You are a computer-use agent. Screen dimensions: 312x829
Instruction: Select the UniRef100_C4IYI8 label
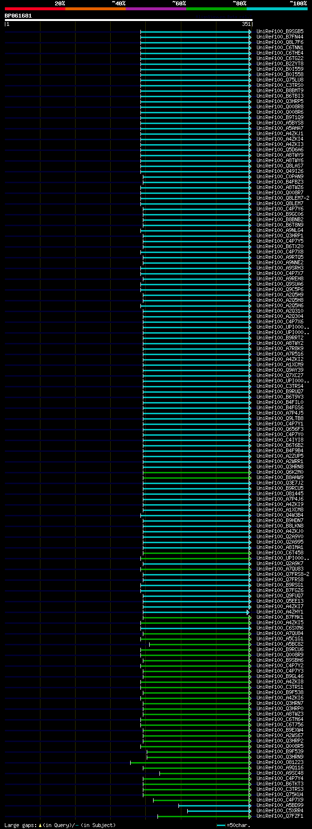coord(280,440)
